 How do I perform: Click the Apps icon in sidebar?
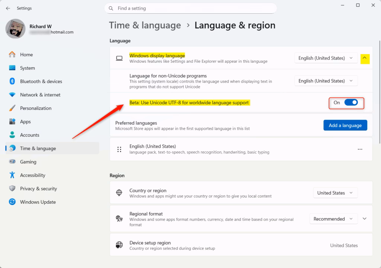12,121
